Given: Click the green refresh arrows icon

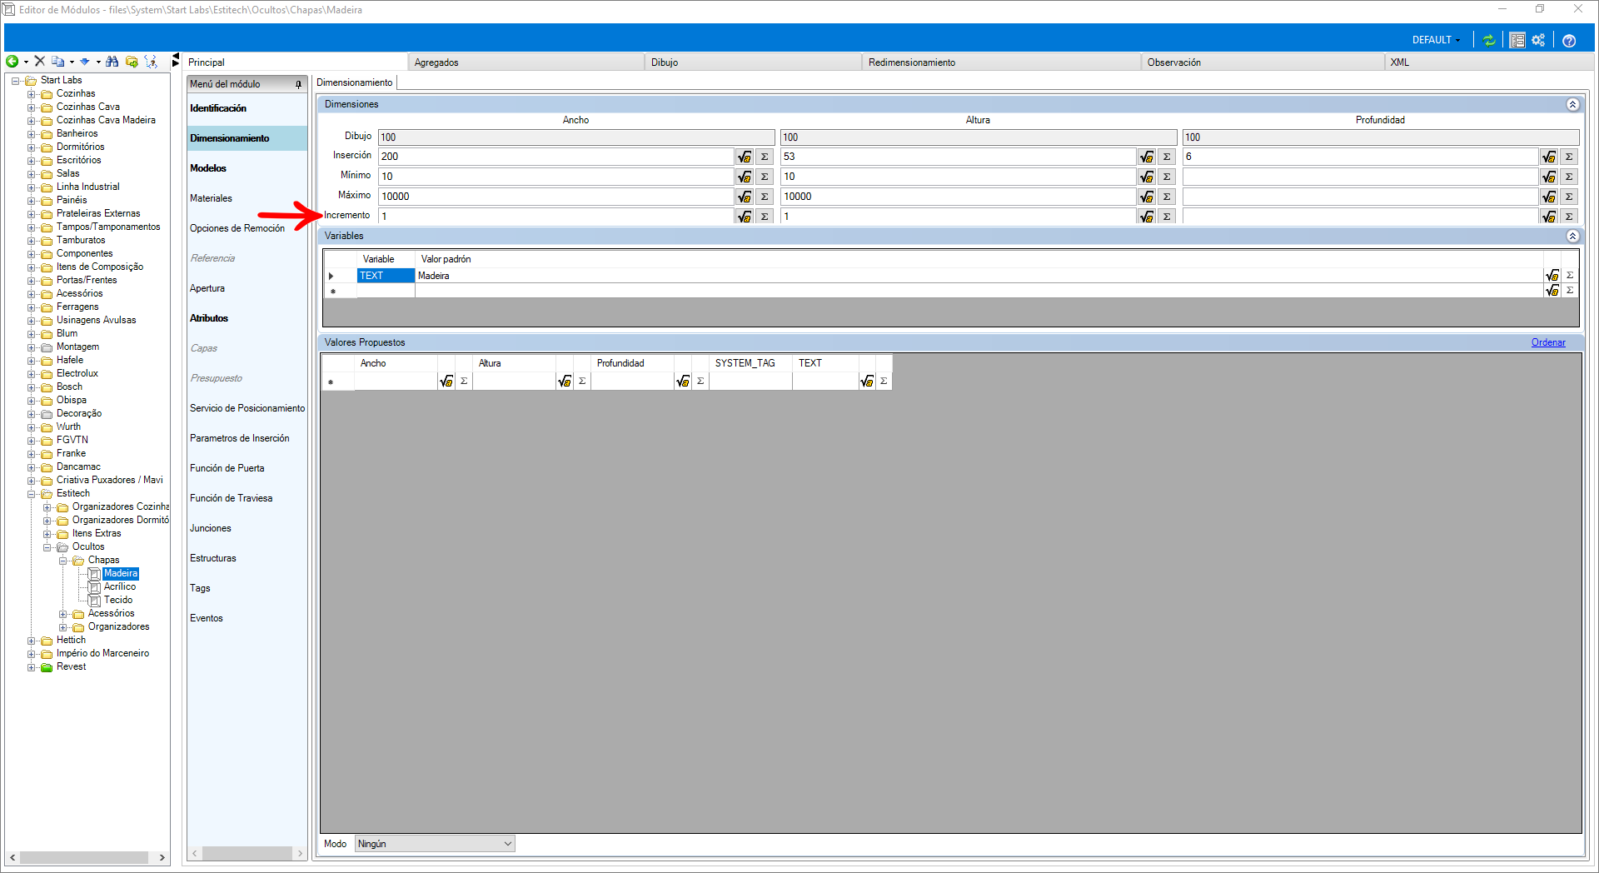Looking at the screenshot, I should [x=1488, y=40].
